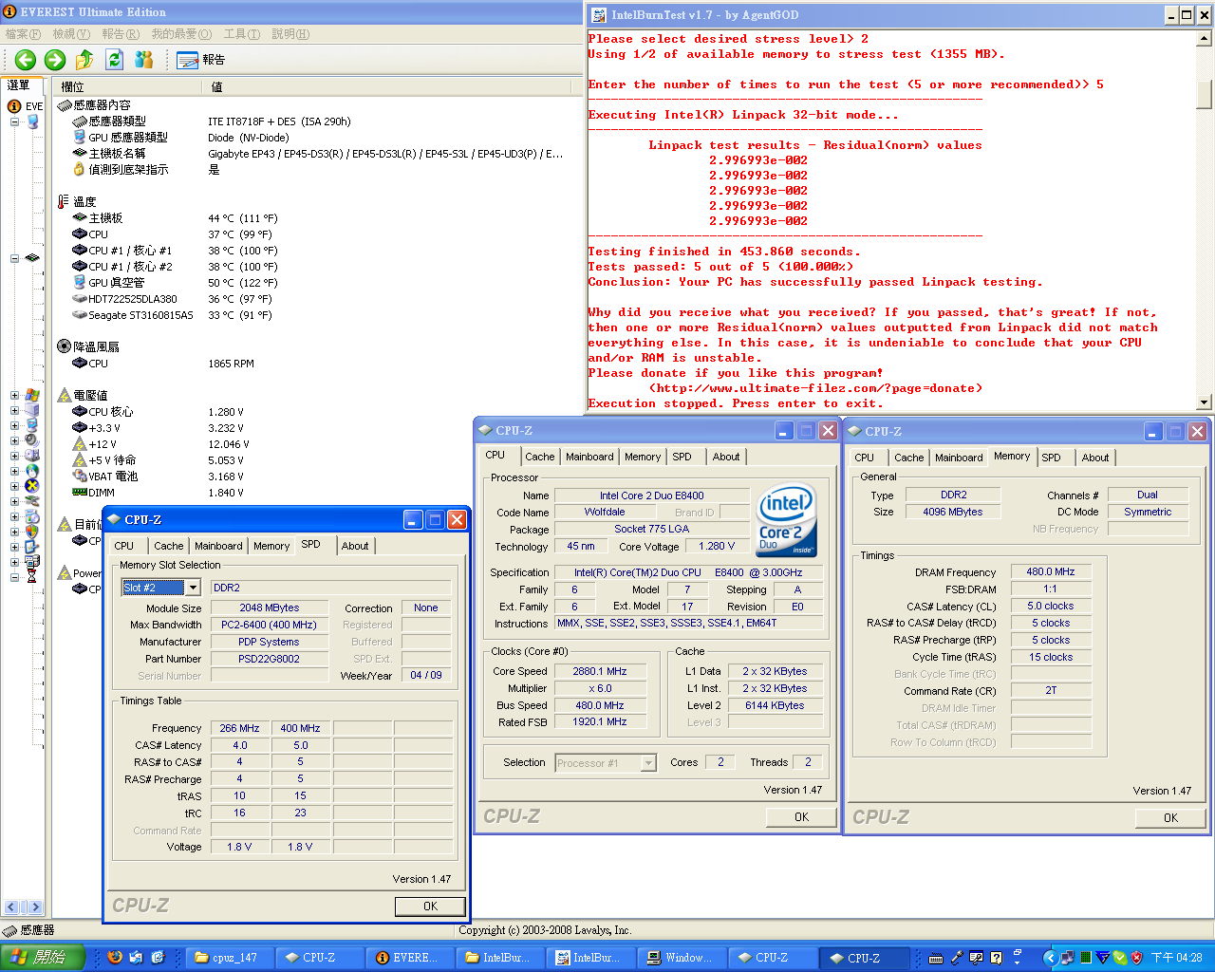Collapse the hourglass Benchmark node in EVEREST tree

[x=14, y=576]
